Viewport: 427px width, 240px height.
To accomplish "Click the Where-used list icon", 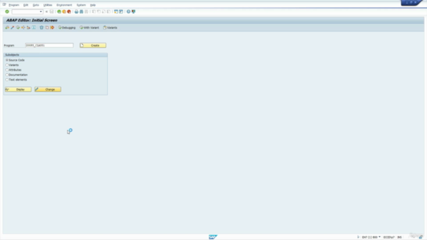I will coord(23,27).
